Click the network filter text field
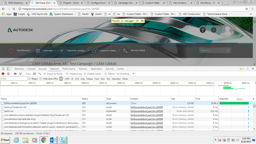The width and height of the screenshot is (256, 144). 14,79
